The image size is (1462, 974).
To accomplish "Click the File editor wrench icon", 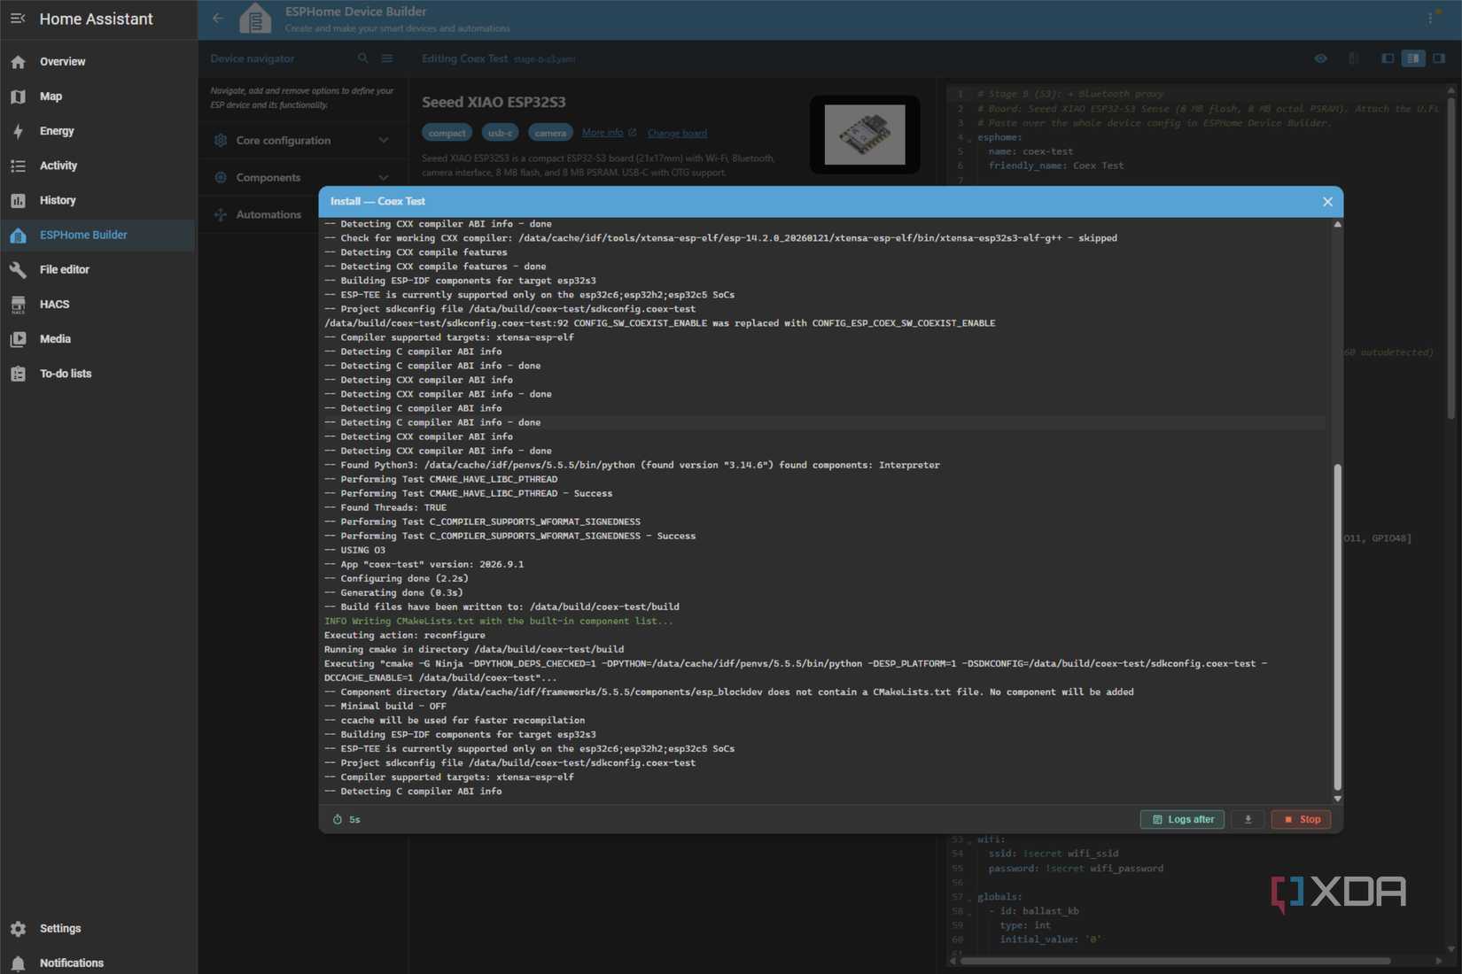I will click(18, 270).
